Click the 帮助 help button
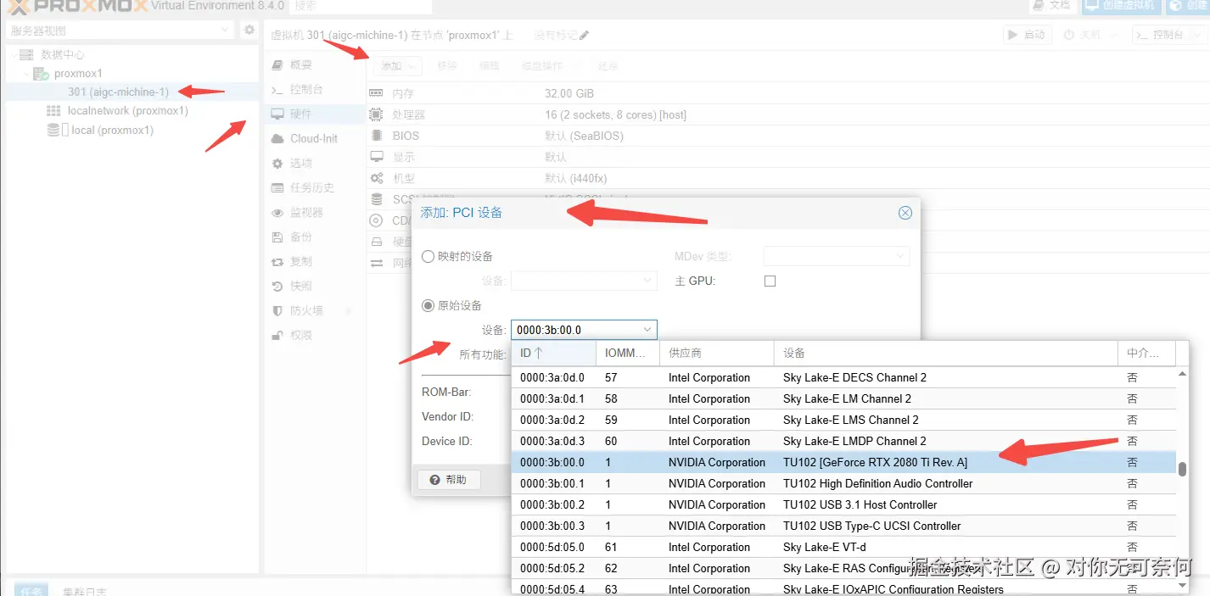Viewport: 1210px width, 596px height. (x=449, y=480)
